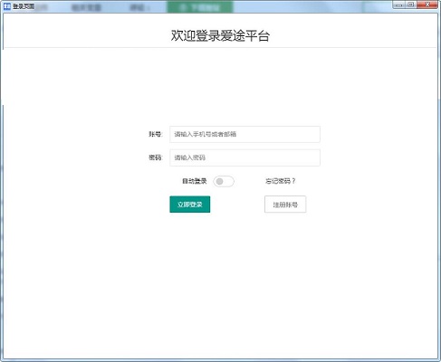The height and width of the screenshot is (362, 441).
Task: Click the 注册账号 register button
Action: tap(285, 205)
